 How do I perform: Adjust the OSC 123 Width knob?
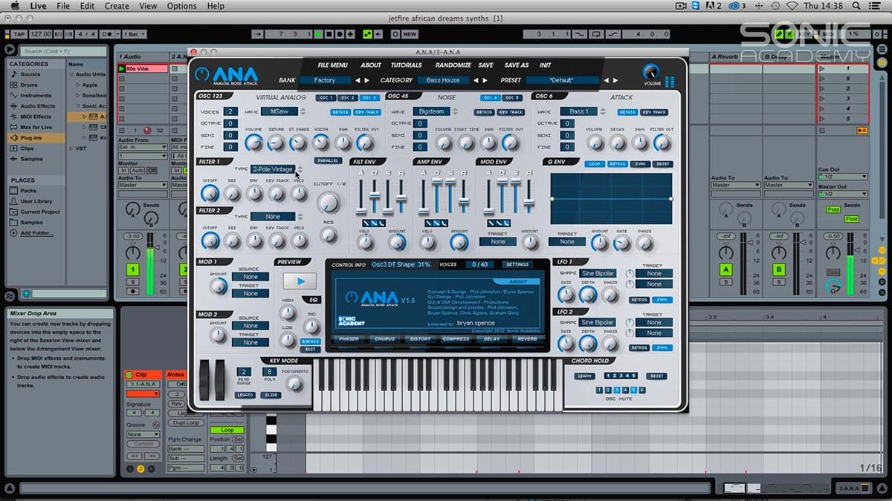point(322,143)
